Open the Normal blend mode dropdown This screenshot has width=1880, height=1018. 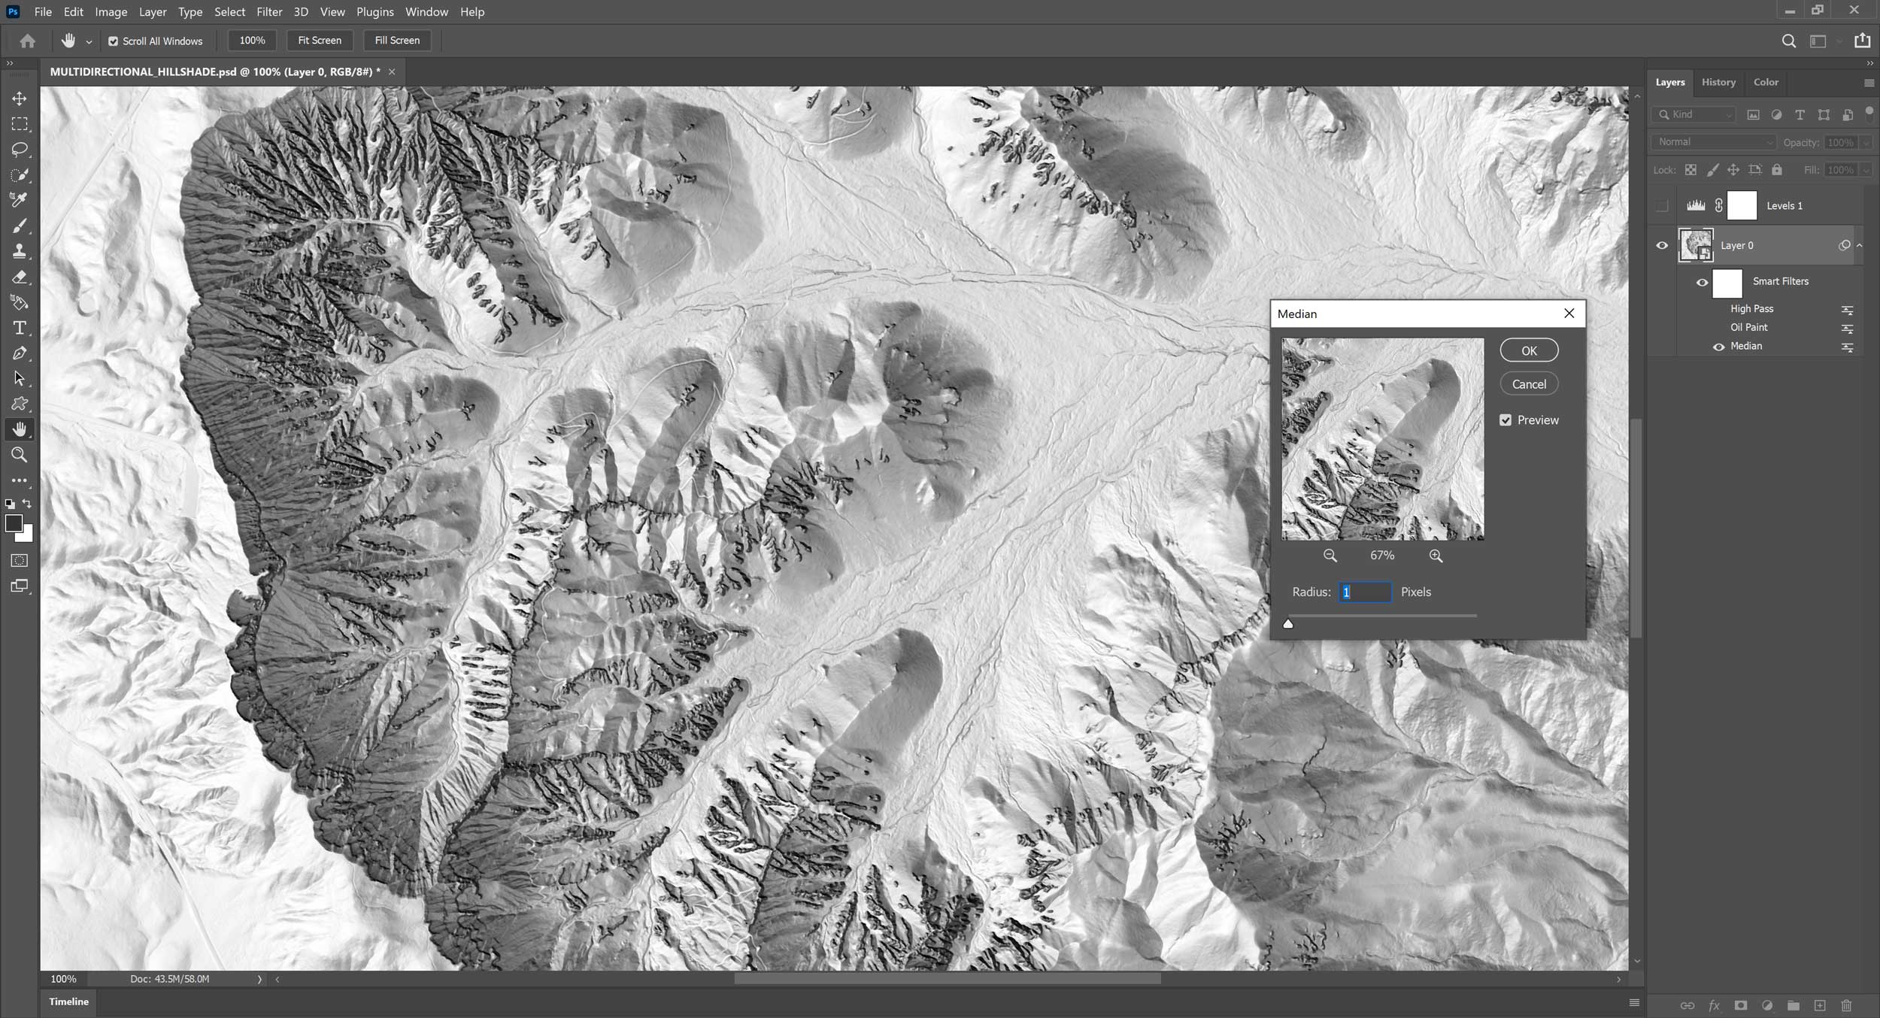[x=1713, y=142]
